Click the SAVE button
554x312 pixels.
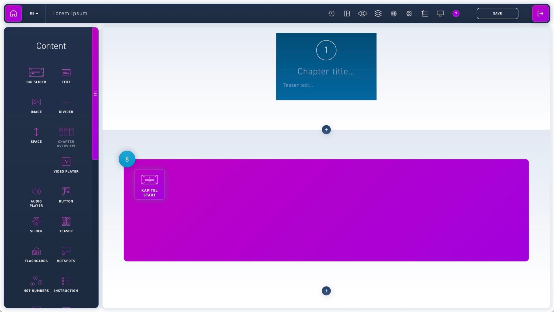497,14
